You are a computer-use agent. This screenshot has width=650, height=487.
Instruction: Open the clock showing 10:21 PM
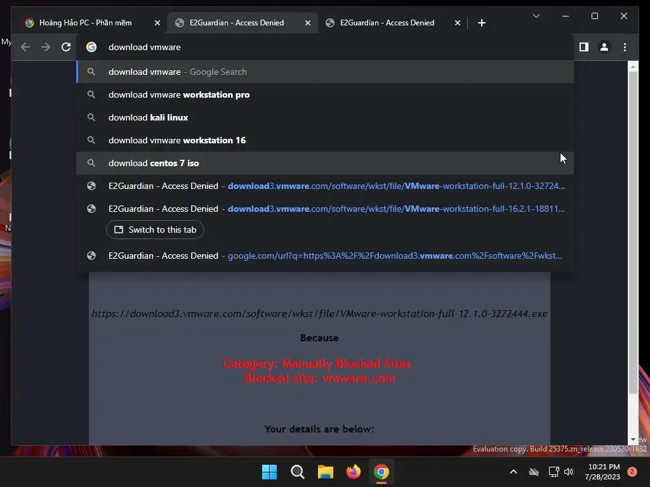tap(603, 472)
